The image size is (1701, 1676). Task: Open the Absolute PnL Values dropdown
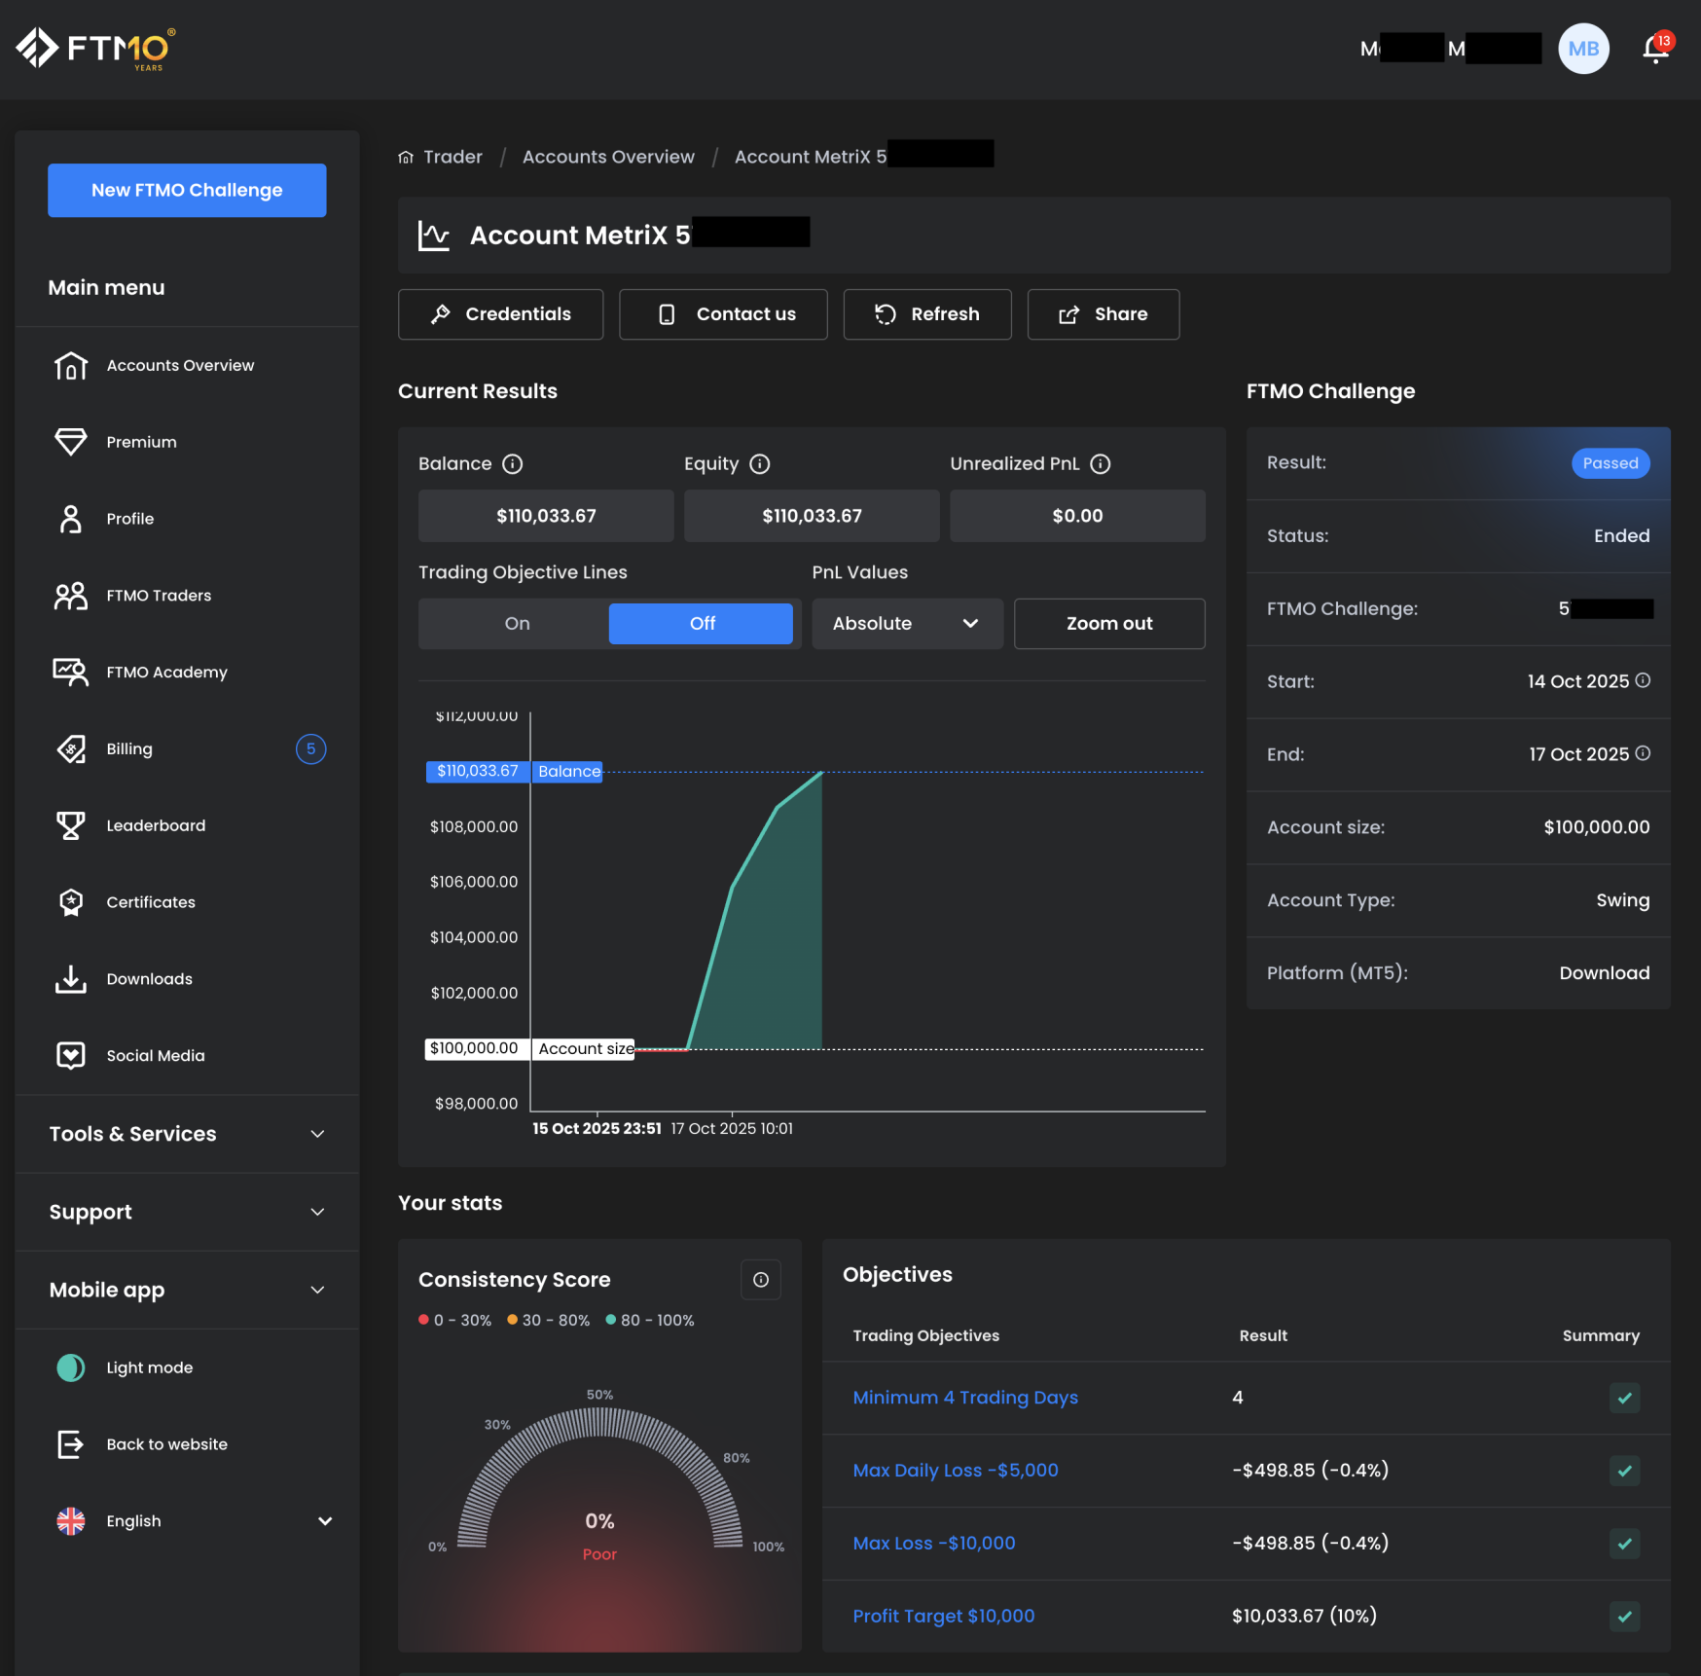(x=907, y=623)
